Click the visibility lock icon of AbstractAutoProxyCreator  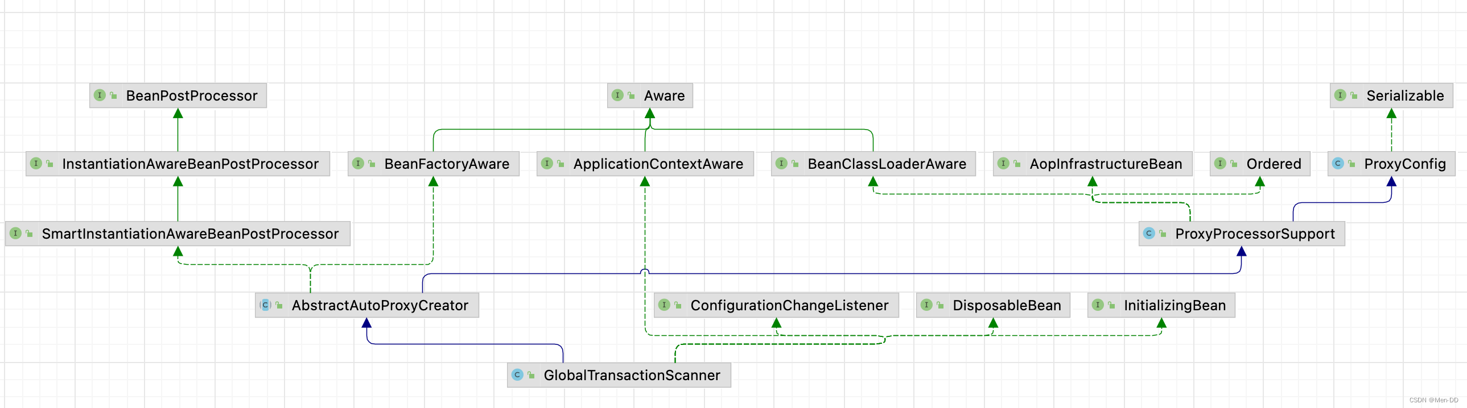279,306
